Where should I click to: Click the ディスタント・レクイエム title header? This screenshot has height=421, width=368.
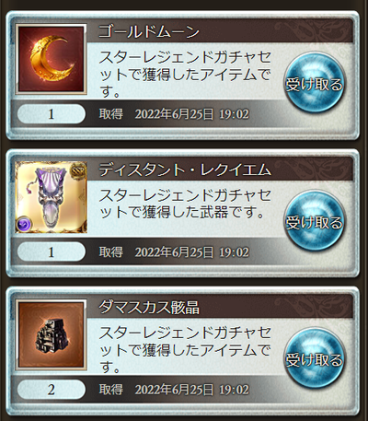(185, 170)
